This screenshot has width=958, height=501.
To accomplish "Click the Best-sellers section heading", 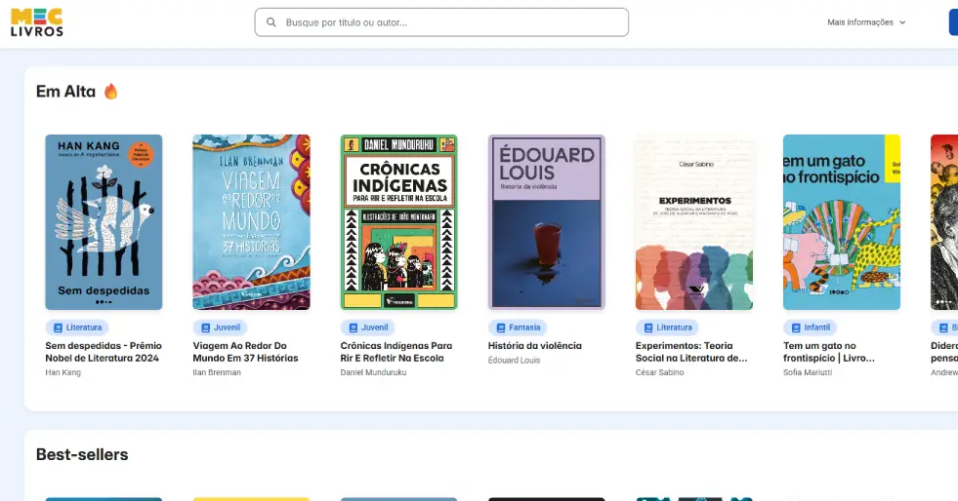I will click(x=82, y=454).
